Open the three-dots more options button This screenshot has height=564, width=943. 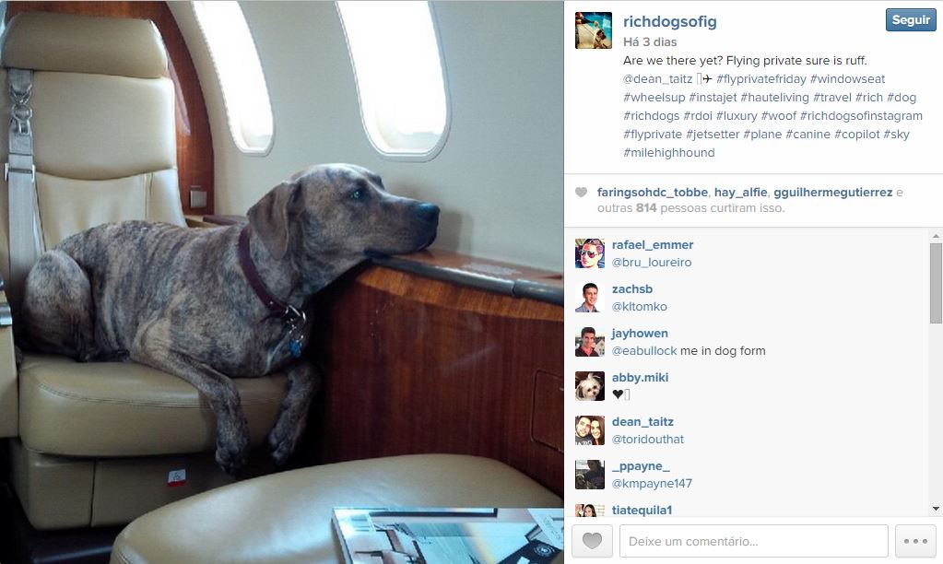(915, 541)
